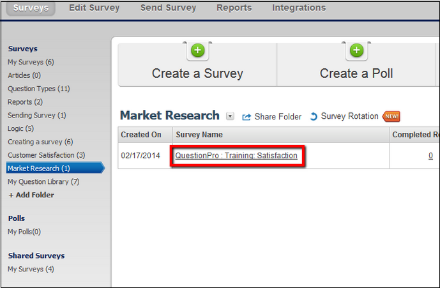Select My Surveys (6) folder in sidebar
This screenshot has width=440, height=288.
tap(31, 62)
